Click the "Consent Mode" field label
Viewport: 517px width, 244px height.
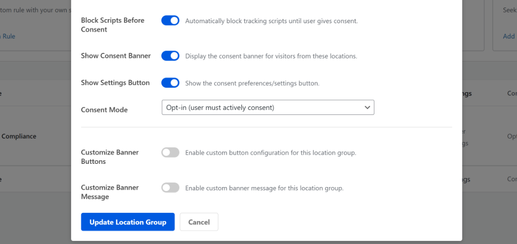click(x=104, y=109)
